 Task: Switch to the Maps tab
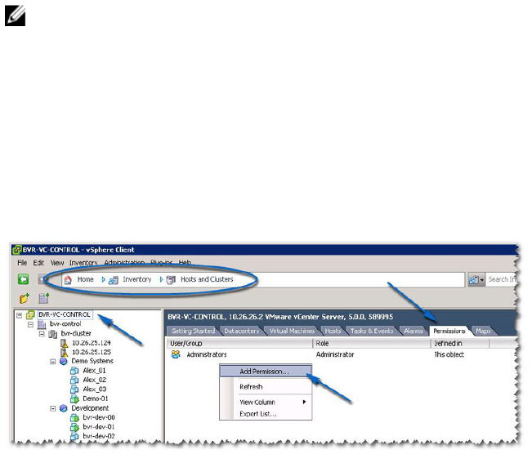(x=483, y=331)
